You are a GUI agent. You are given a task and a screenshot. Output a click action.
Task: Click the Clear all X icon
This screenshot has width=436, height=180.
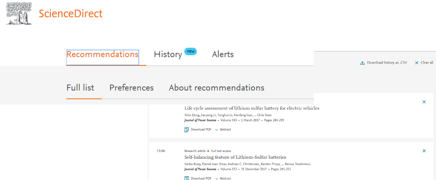416,63
